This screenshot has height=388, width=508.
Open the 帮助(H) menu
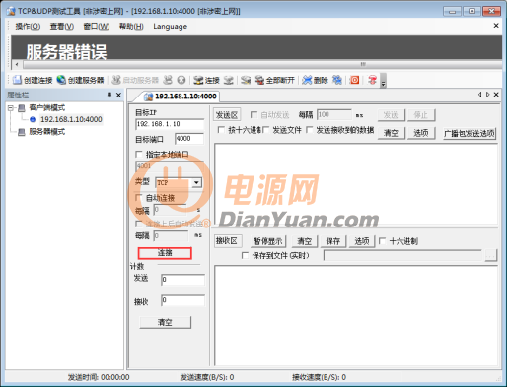[131, 26]
